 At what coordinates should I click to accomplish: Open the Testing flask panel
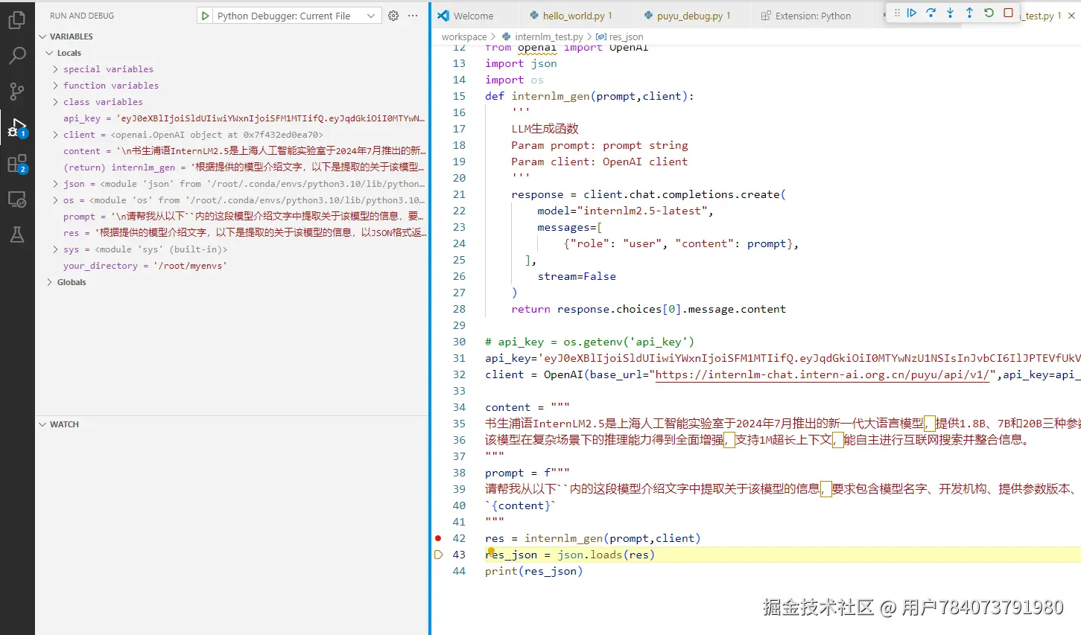(x=16, y=234)
